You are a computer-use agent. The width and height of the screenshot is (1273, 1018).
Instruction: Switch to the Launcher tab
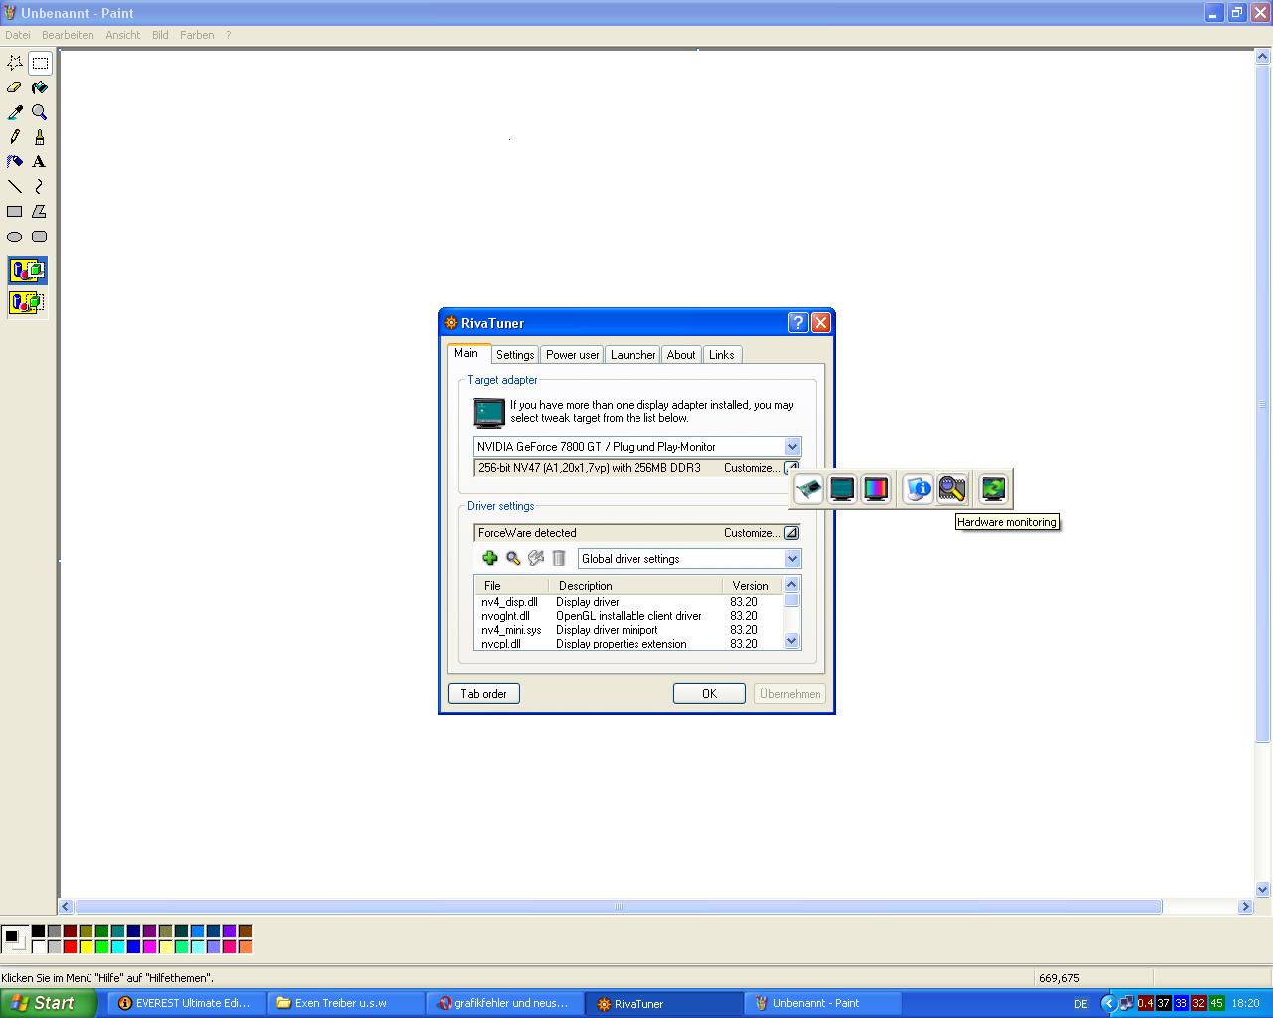click(x=634, y=355)
